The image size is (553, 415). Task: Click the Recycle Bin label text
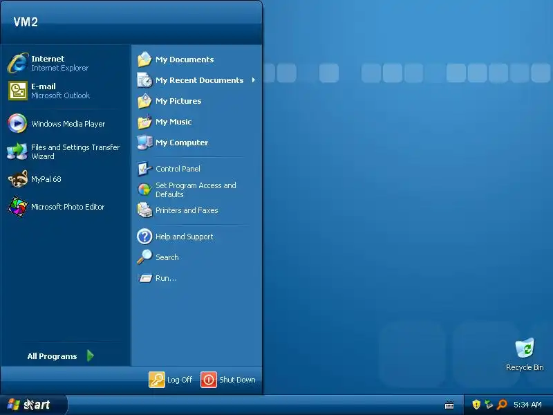[x=525, y=367]
